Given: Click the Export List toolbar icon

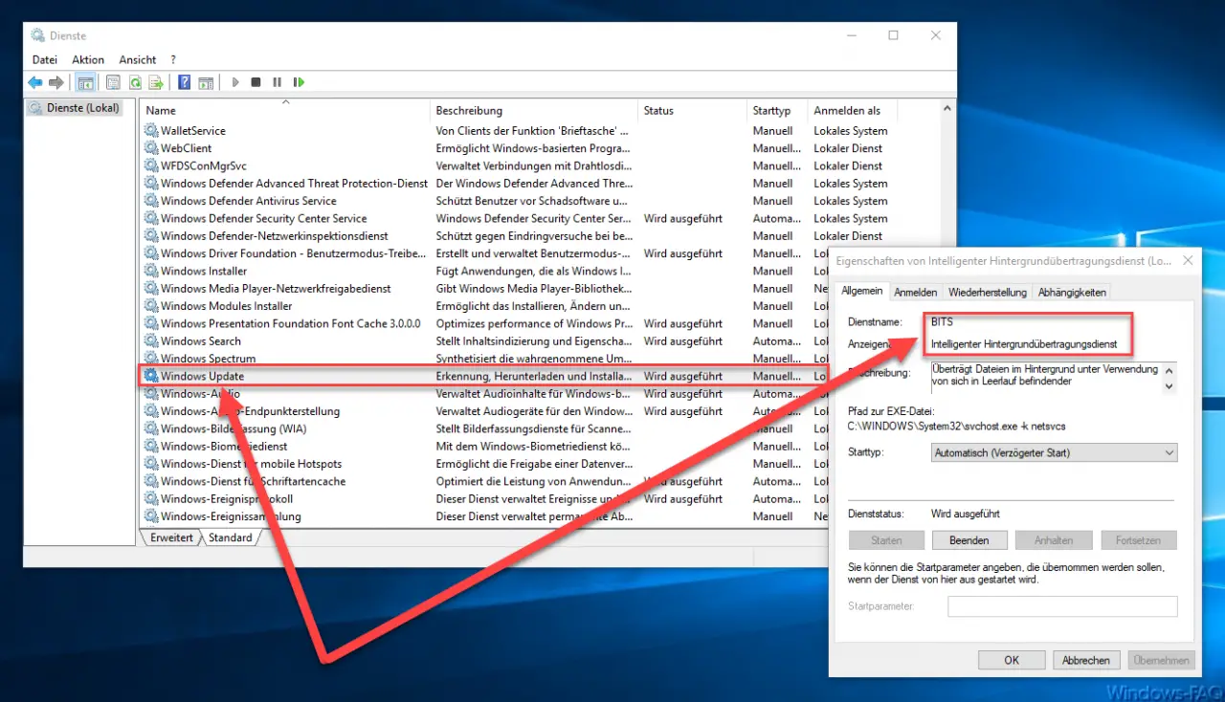Looking at the screenshot, I should [x=156, y=83].
